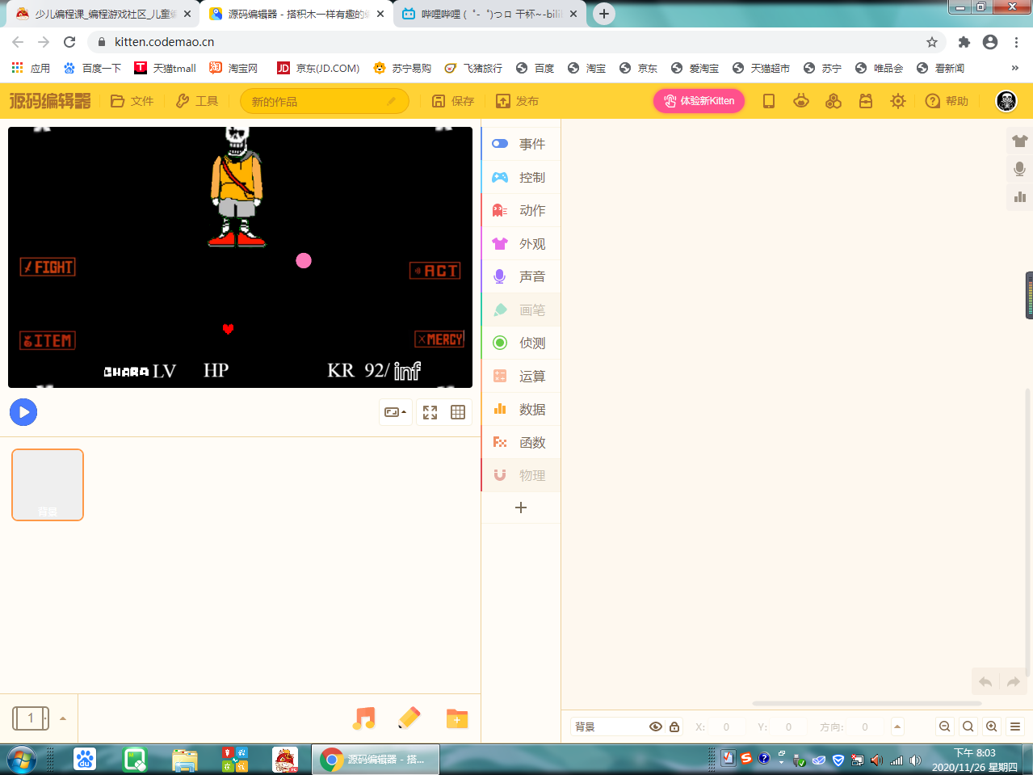The height and width of the screenshot is (775, 1033).
Task: Open a new browser tab
Action: pyautogui.click(x=604, y=14)
